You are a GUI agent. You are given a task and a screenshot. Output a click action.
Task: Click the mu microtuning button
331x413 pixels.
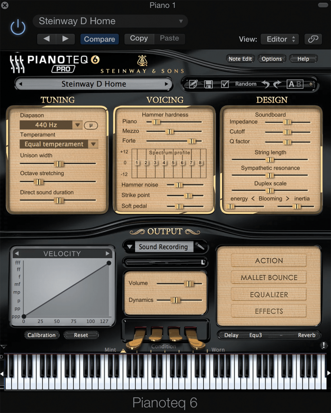91,125
